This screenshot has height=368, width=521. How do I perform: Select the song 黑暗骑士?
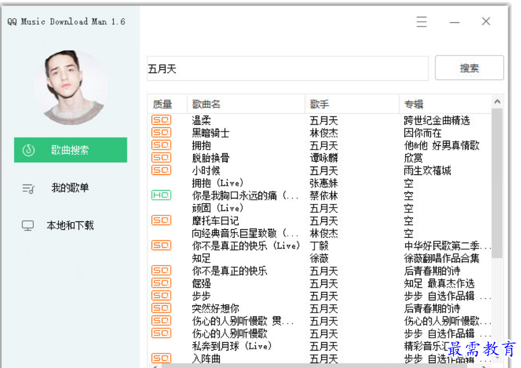tap(211, 133)
